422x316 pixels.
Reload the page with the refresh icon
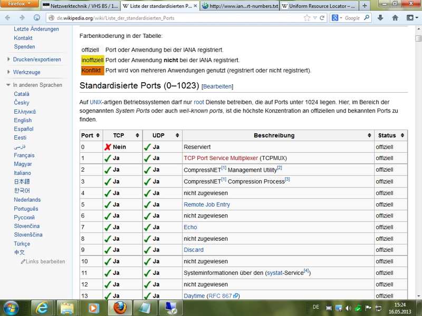point(322,18)
